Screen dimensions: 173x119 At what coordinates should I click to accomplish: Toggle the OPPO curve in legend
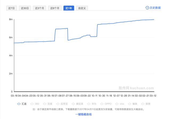[x=106, y=104]
